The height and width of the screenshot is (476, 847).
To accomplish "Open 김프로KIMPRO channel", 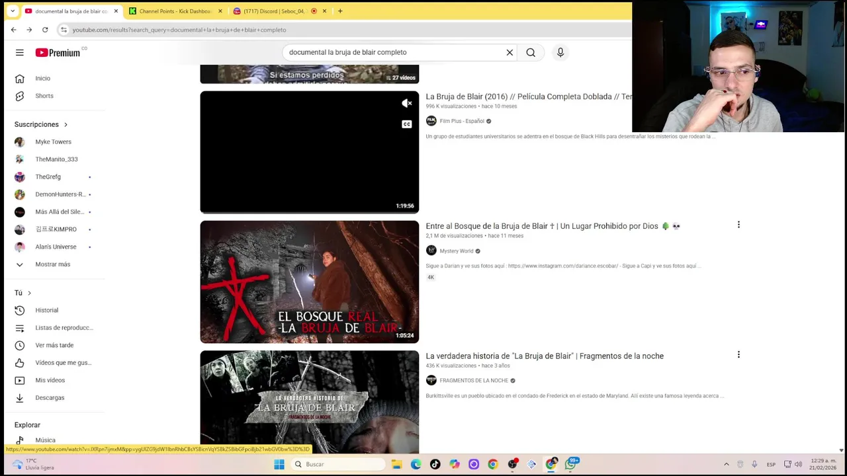I will [x=54, y=229].
